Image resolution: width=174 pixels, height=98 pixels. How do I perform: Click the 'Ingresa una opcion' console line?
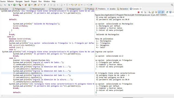pyautogui.click(x=104, y=52)
